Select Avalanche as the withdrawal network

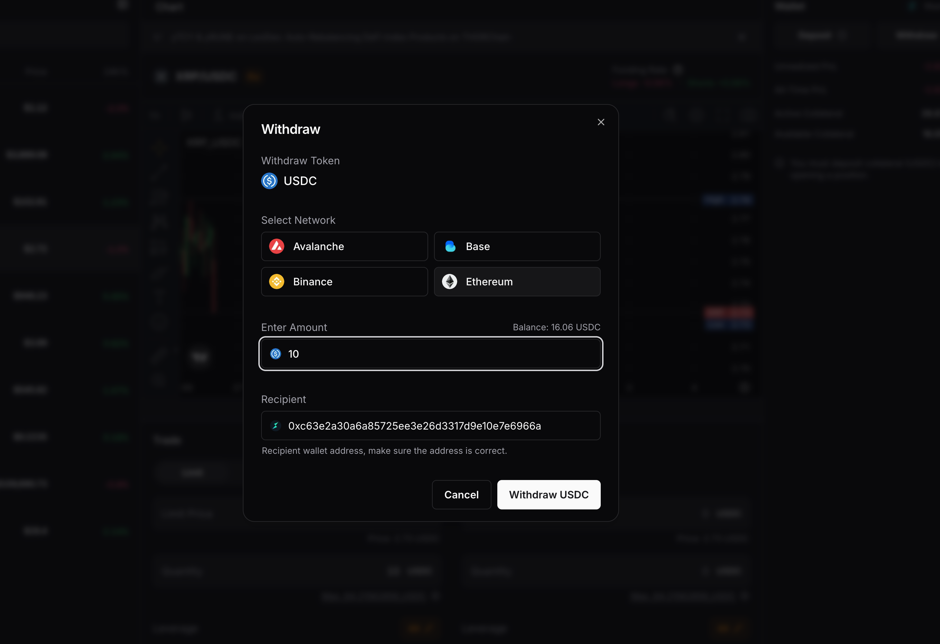pyautogui.click(x=344, y=246)
